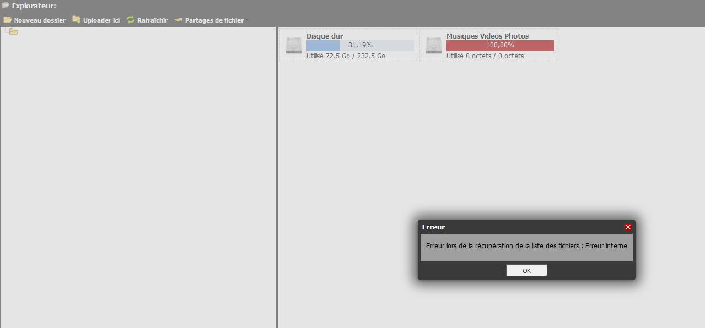Viewport: 705px width, 328px height.
Task: Click 'Utilisé 0 octets / 0 octets' text
Action: [x=485, y=56]
